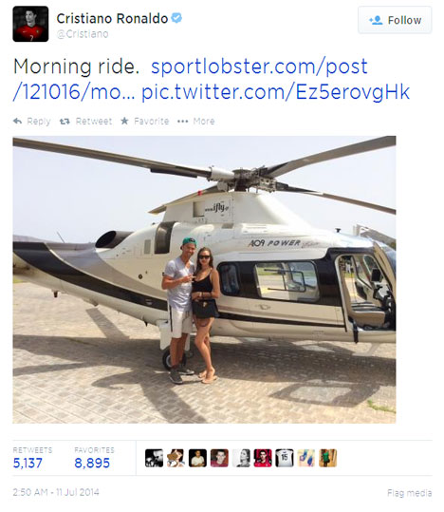Click the first retweeter avatar

coord(154,458)
